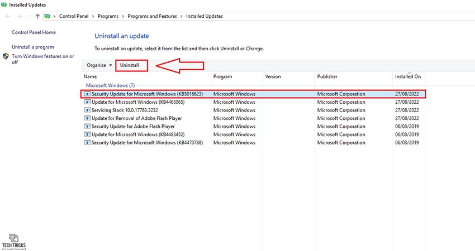
Task: Sort by Installed On column header
Action: pos(408,77)
